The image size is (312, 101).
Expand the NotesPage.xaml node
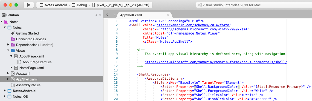11,68
